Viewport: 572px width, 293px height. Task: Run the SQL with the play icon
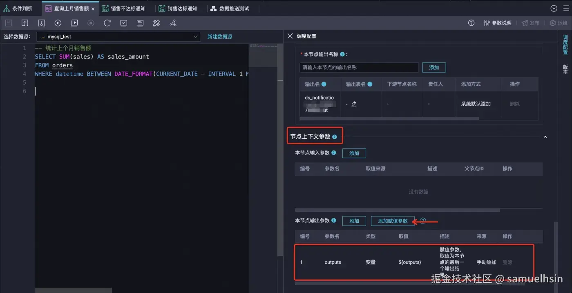[58, 23]
